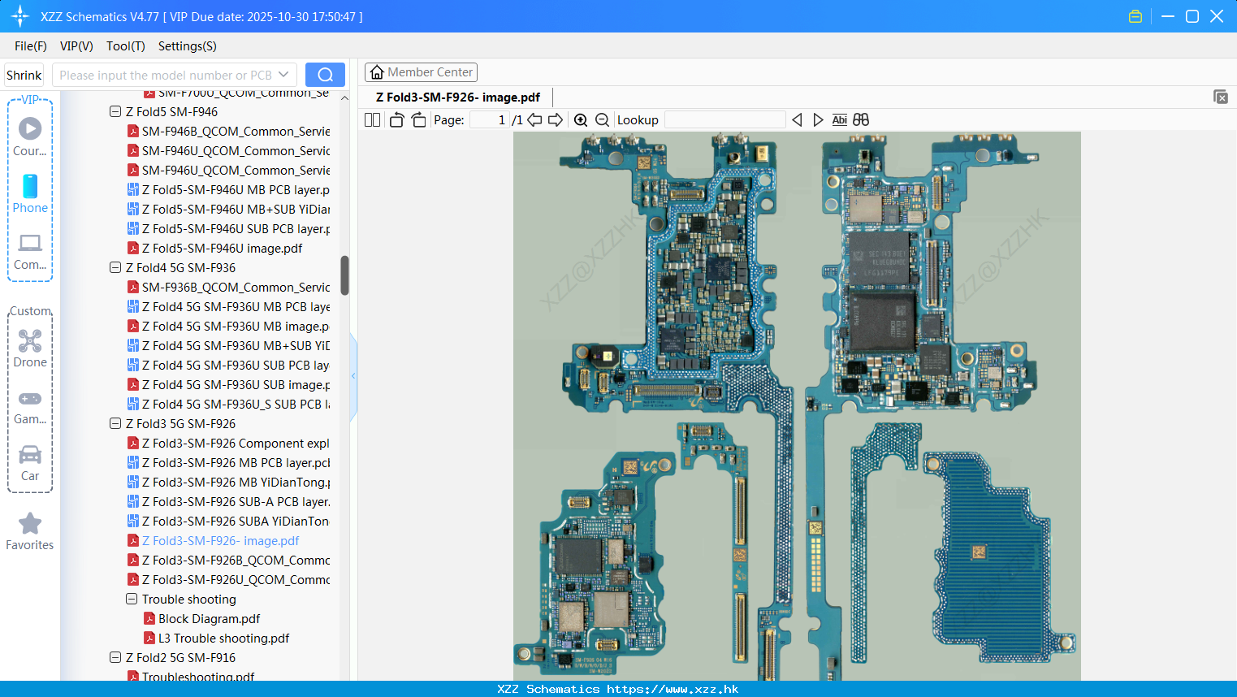
Task: Click the zoom out magnifier icon
Action: pyautogui.click(x=602, y=120)
